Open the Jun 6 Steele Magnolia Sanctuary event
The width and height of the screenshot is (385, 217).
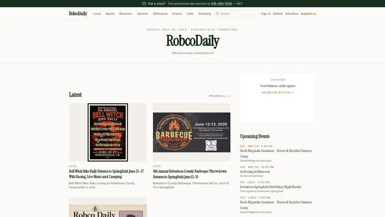(276, 205)
